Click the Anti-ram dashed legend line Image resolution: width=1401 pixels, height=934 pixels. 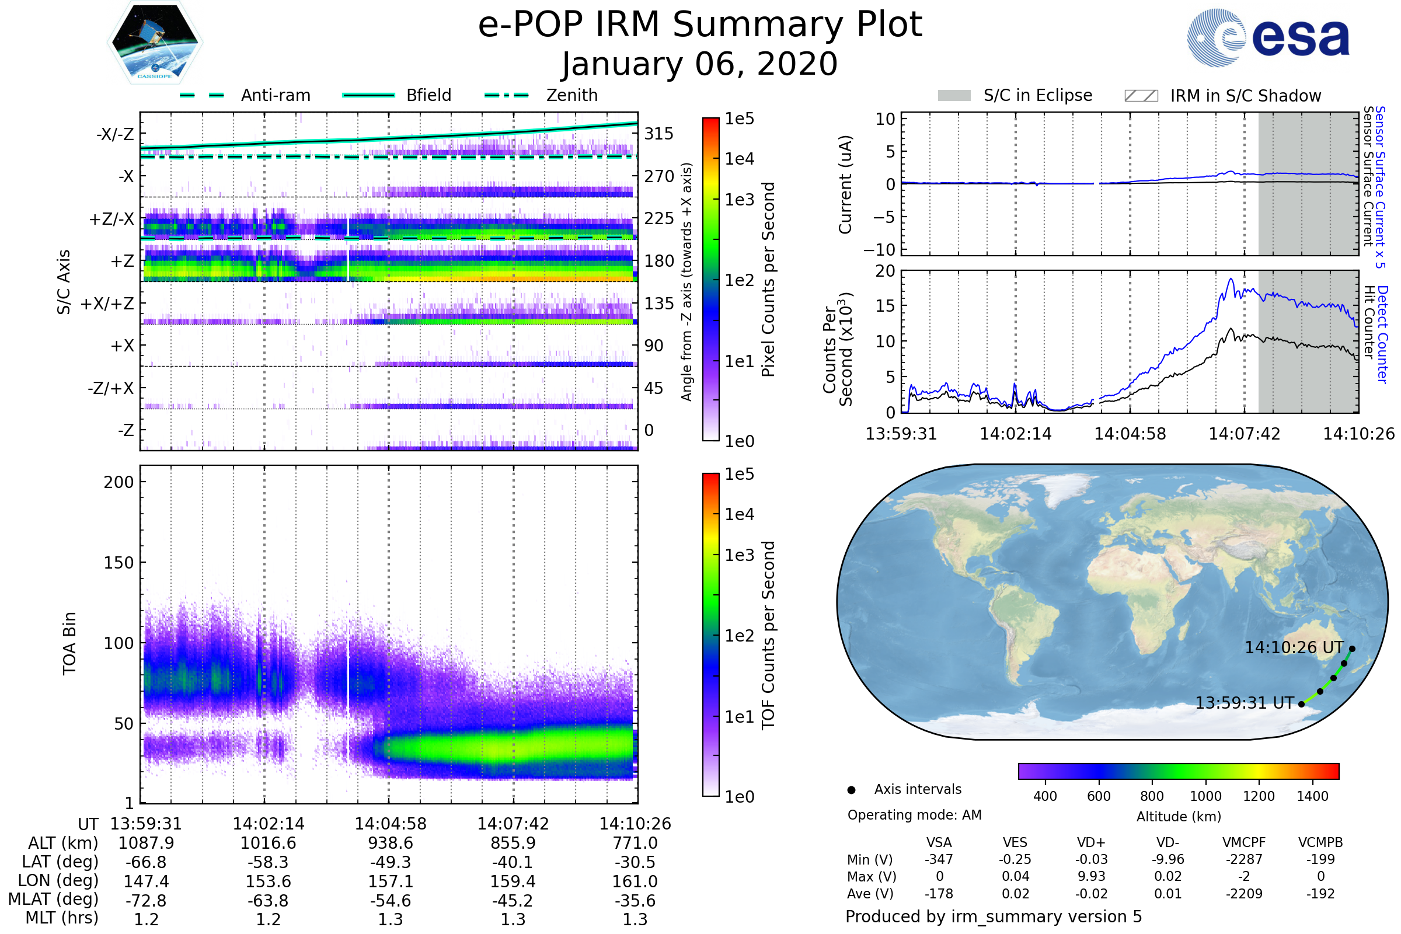tap(202, 95)
